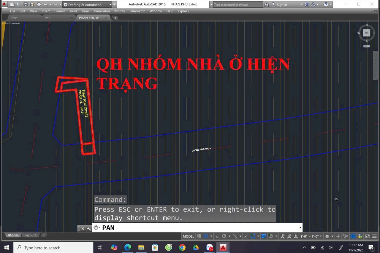Open the Undo icon in Quick Access toolbar
The height and width of the screenshot is (253, 380).
click(x=46, y=4)
